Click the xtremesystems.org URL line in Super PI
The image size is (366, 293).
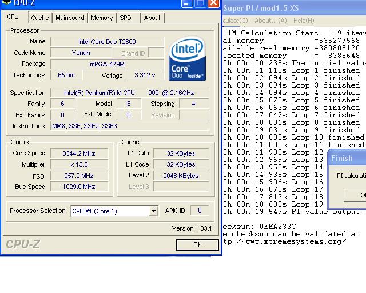tap(284, 241)
